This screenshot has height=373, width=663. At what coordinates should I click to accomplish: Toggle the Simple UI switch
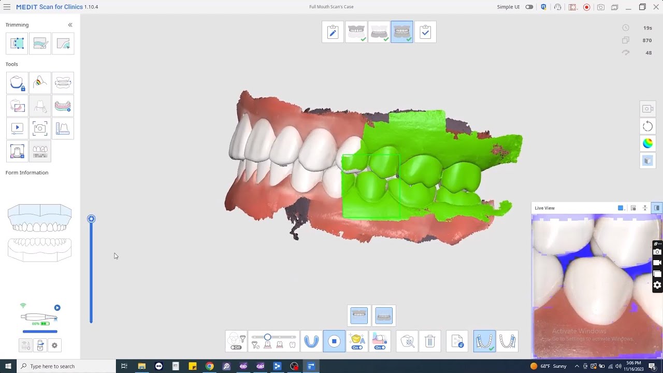pyautogui.click(x=529, y=7)
